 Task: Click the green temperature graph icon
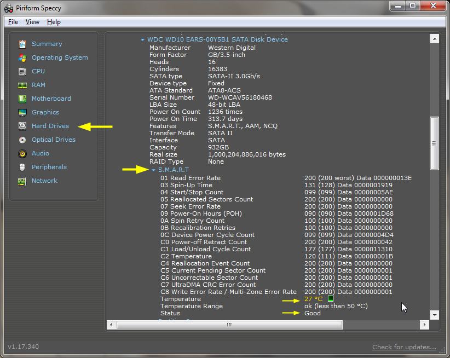pos(331,298)
